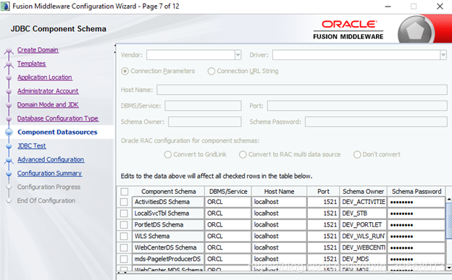The image size is (452, 280).
Task: Click the DBMS/Service column header
Action: 228,192
